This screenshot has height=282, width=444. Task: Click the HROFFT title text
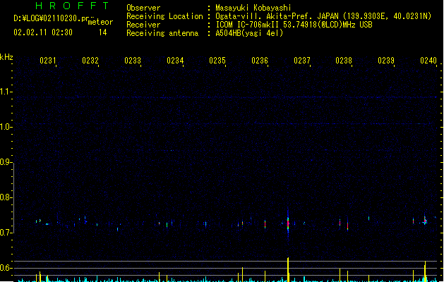click(x=73, y=6)
